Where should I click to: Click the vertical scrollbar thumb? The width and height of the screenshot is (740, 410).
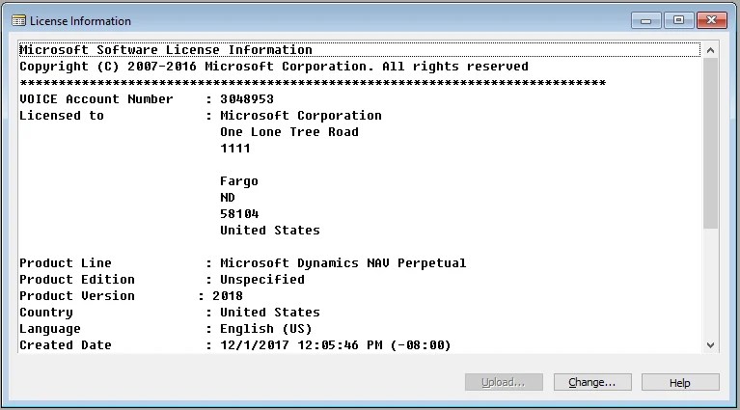[x=710, y=144]
